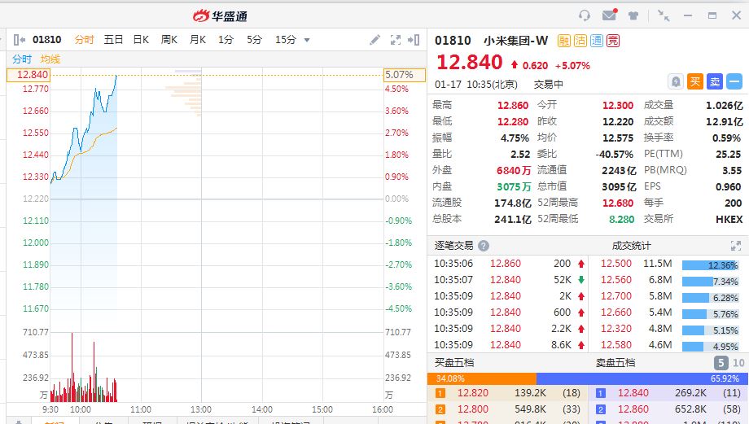The image size is (749, 424).
Task: Toggle the 分时 line legend
Action: [x=22, y=59]
